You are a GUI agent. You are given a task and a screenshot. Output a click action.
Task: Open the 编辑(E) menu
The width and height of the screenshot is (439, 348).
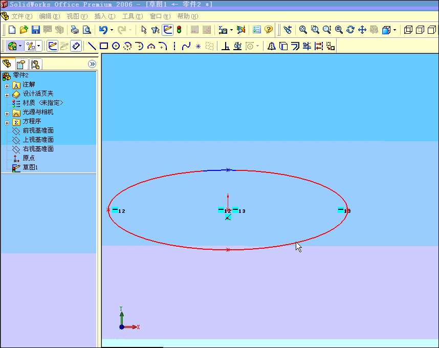[50, 16]
